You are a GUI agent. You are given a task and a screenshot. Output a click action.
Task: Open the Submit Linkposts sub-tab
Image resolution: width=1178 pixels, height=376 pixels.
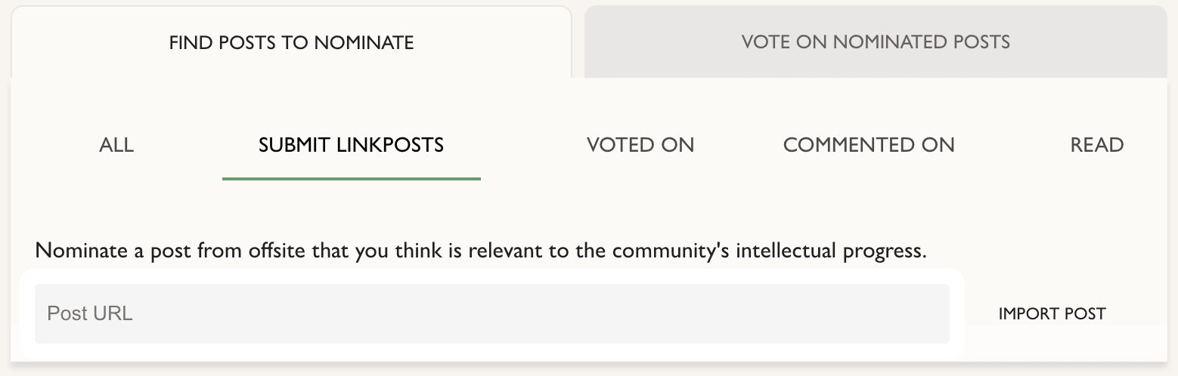351,145
